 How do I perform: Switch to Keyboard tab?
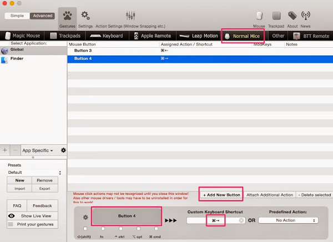pos(107,36)
